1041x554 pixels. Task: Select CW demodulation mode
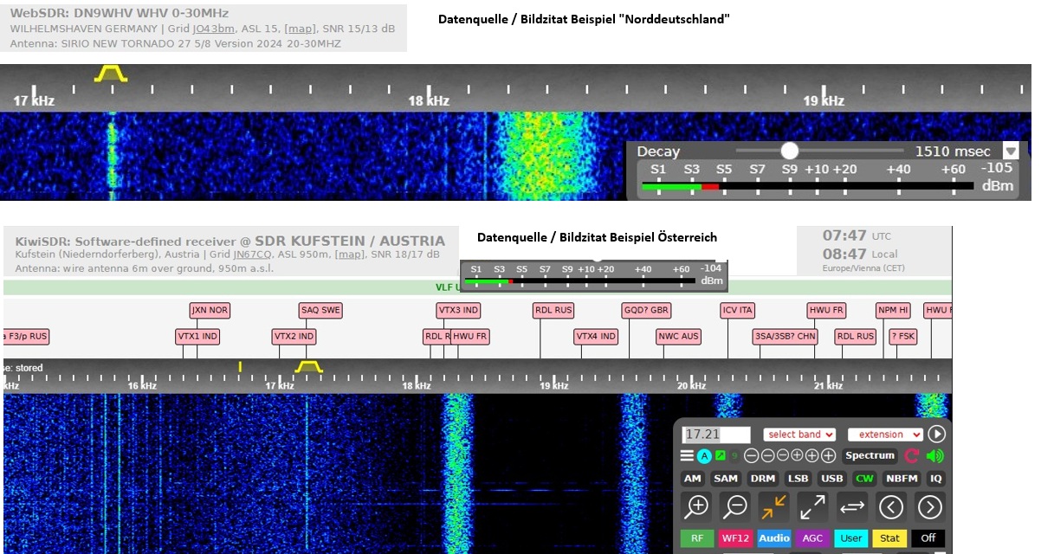(864, 479)
